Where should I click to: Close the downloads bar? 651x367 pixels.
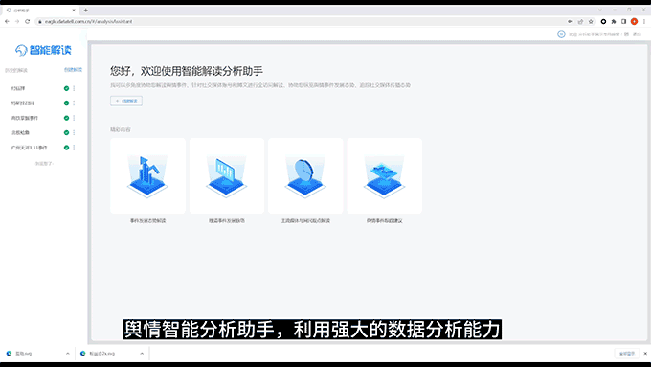point(645,354)
